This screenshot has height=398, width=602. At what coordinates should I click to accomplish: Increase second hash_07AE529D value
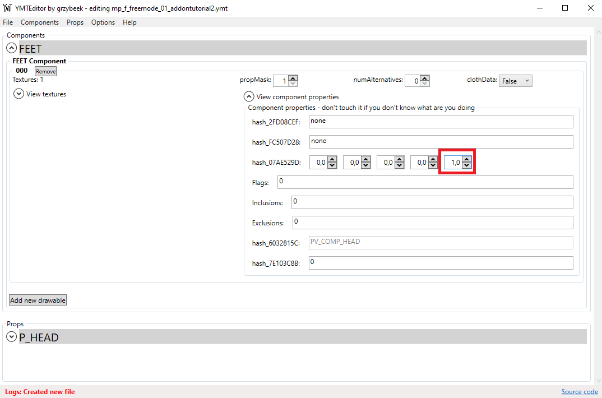tap(366, 159)
